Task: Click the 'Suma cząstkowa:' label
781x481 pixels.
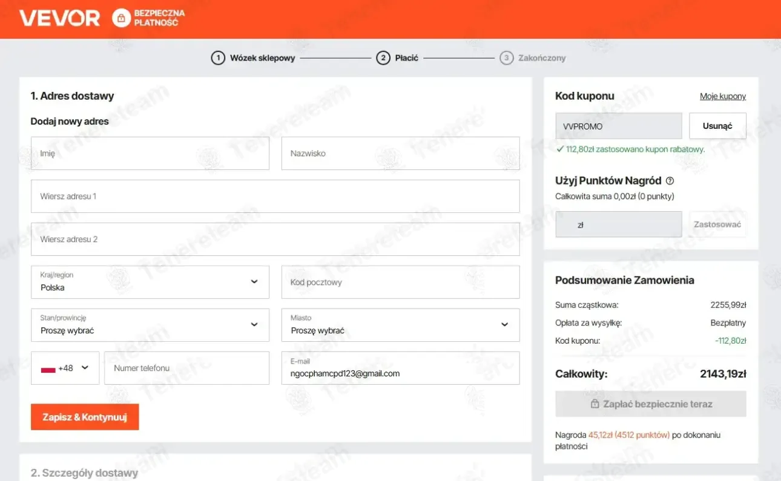Action: click(x=587, y=305)
